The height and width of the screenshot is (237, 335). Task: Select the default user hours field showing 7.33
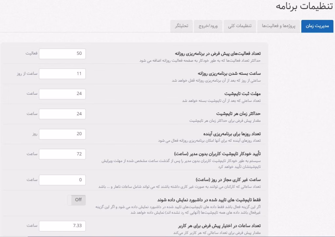click(x=62, y=226)
